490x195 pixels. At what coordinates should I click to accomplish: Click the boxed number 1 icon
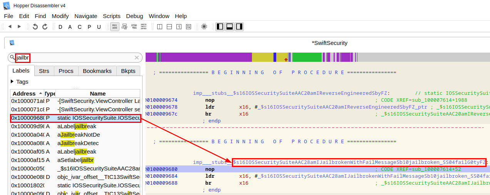[179, 27]
